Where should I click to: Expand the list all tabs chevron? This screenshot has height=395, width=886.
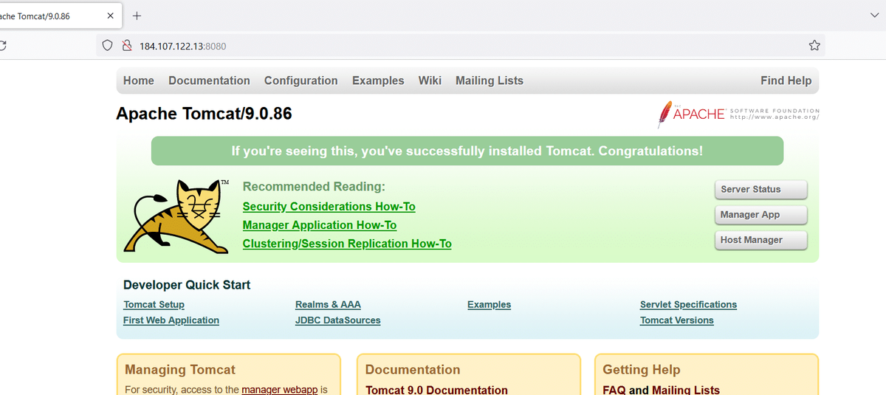(x=875, y=16)
